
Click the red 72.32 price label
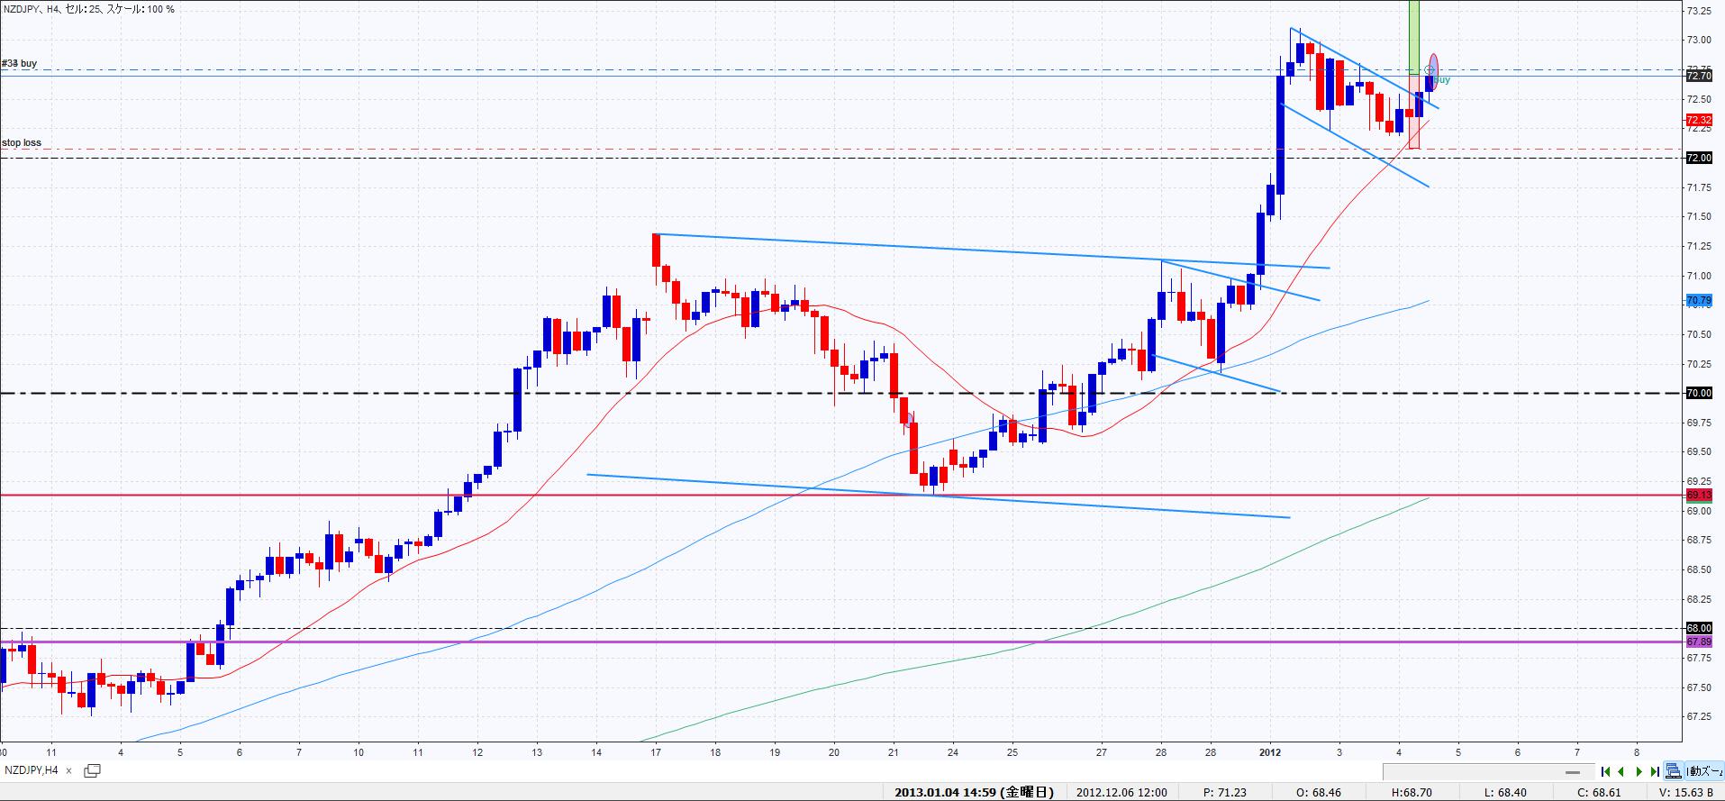[x=1698, y=120]
